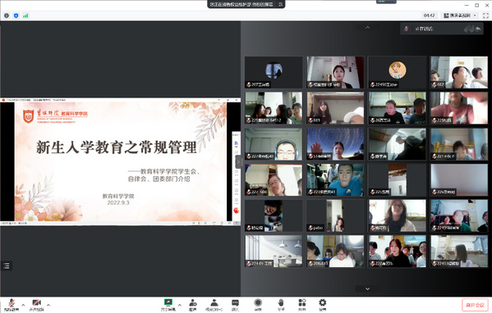Start recording with the record icon
Viewport: 492px width, 313px height.
[x=258, y=305]
